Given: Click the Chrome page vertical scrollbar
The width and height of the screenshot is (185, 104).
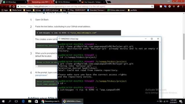Looking at the screenshot, I should [184, 47].
